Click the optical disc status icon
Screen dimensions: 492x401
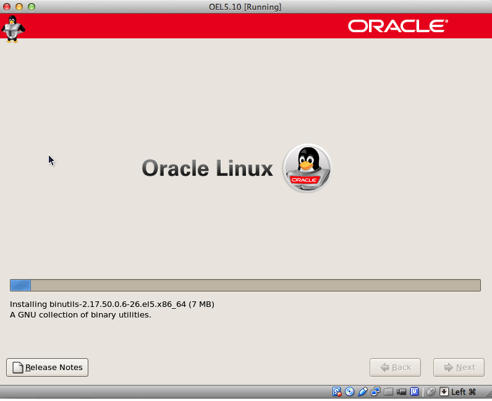pyautogui.click(x=350, y=392)
